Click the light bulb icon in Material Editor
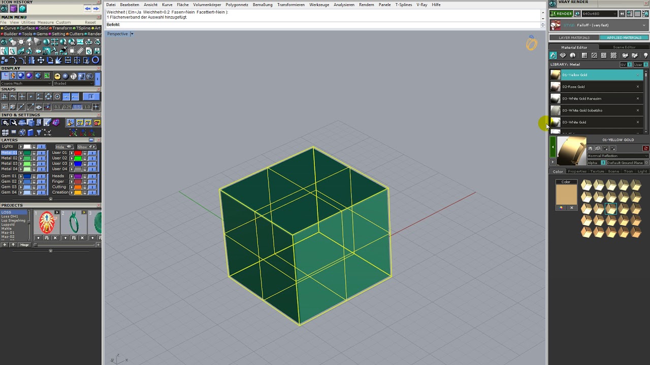650x365 pixels. click(x=645, y=55)
